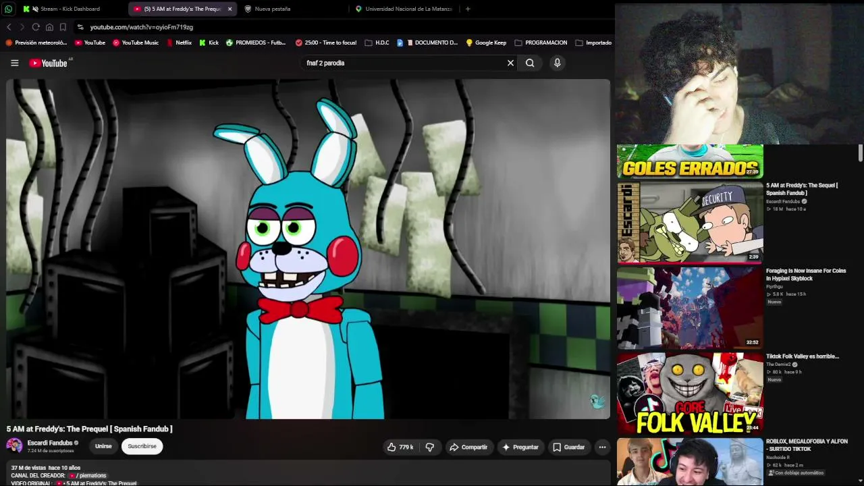Screen dimensions: 864x486
Task: Open the Netflix bookmark
Action: 179,43
